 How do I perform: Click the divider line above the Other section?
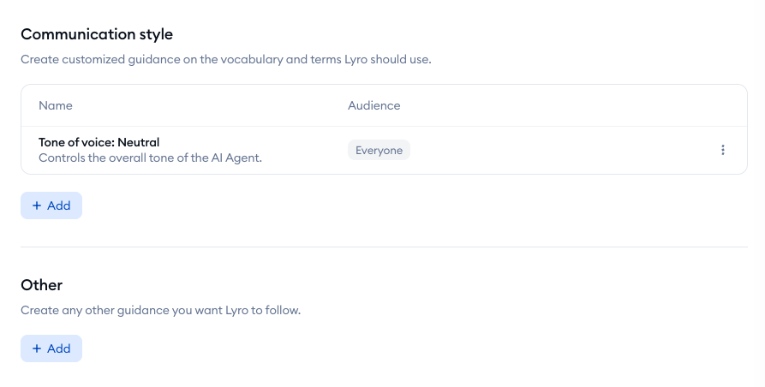point(384,247)
